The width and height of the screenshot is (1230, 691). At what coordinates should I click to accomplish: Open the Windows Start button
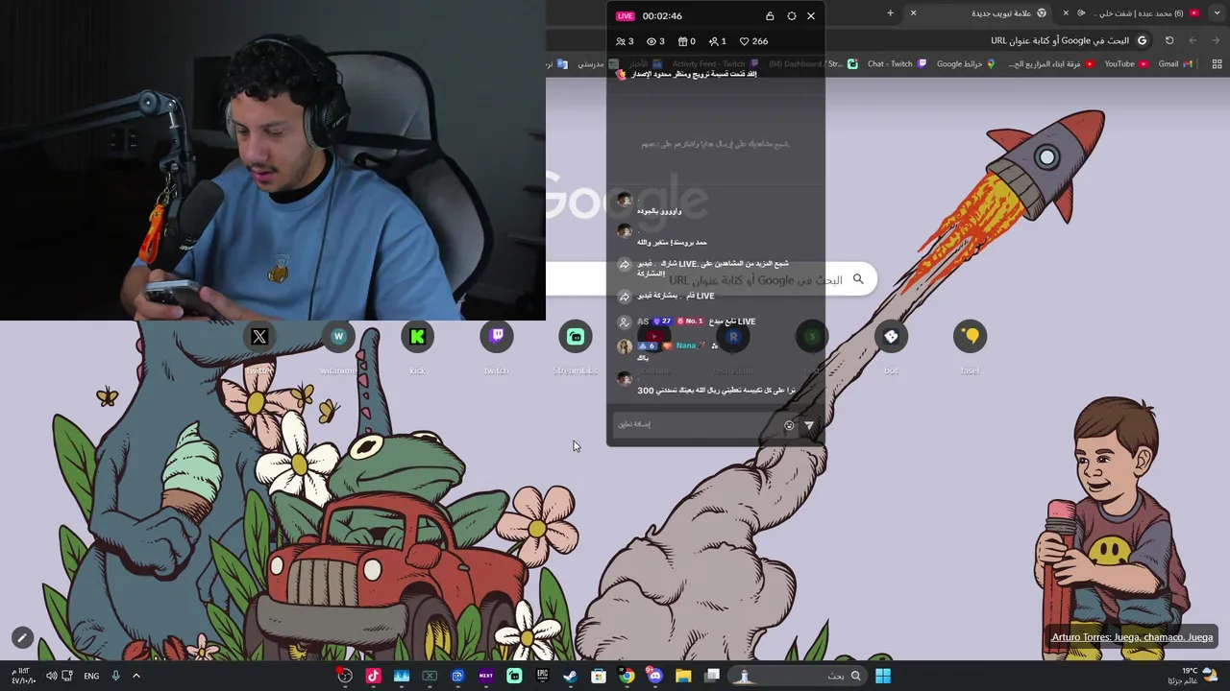(883, 676)
